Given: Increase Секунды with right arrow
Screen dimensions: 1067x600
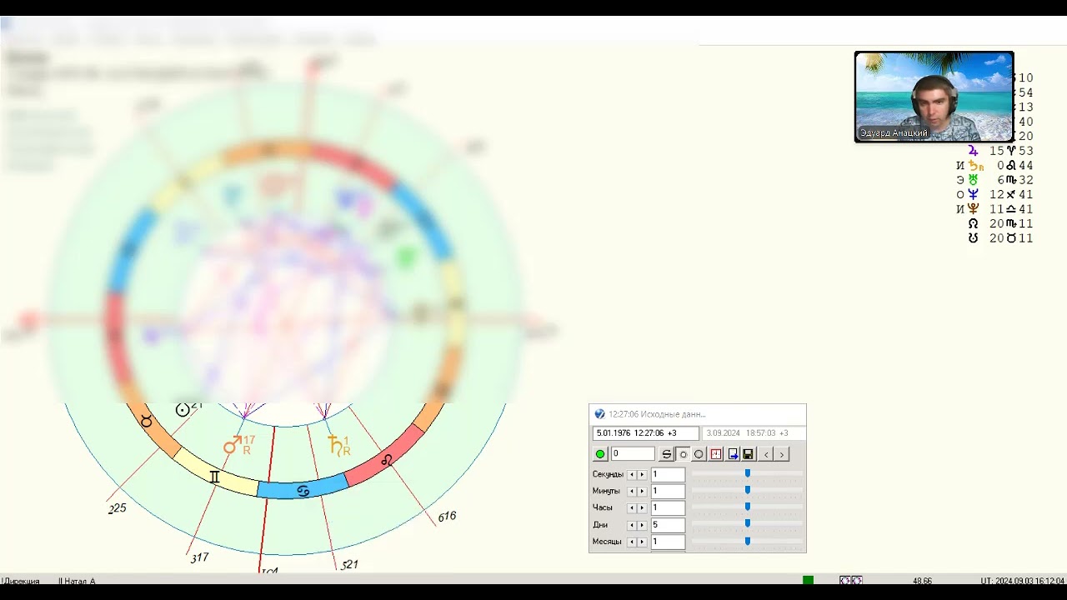Looking at the screenshot, I should 642,475.
